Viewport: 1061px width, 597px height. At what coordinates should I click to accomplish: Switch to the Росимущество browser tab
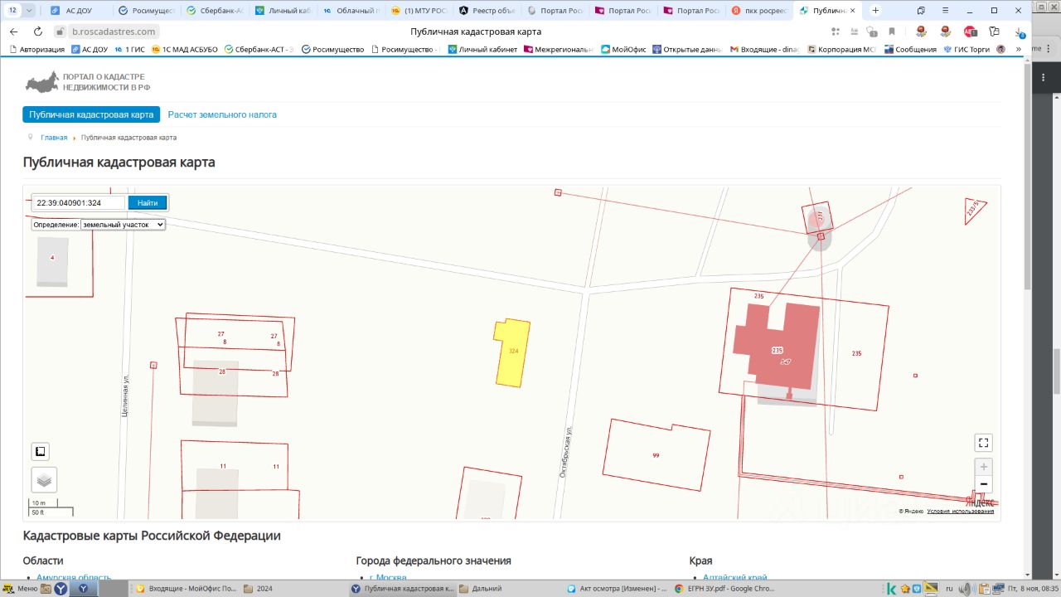click(x=145, y=11)
